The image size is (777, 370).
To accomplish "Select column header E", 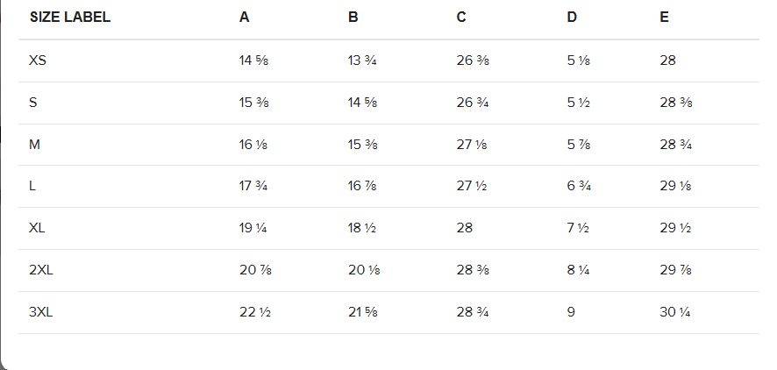I will (x=664, y=18).
